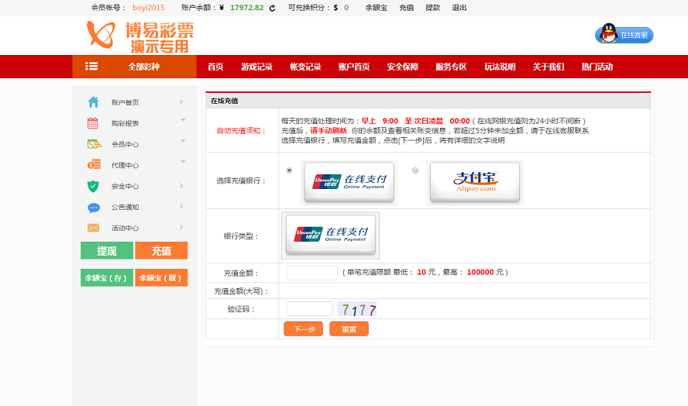Click the orange 下一步 button
688x406 pixels.
tap(303, 329)
